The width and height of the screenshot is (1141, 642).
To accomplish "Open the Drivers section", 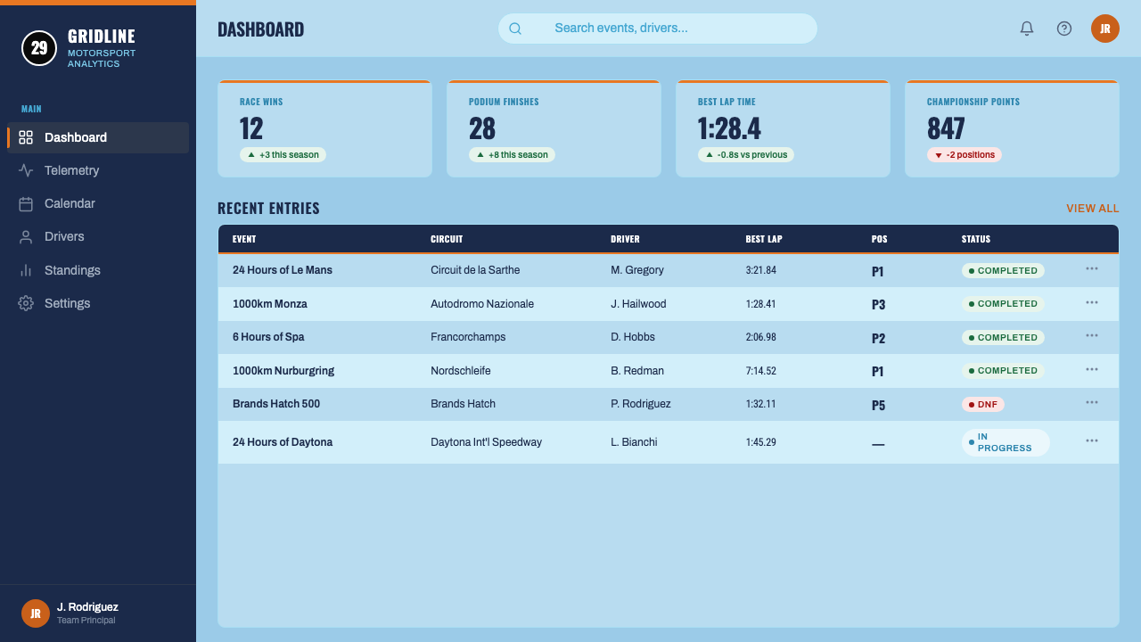I will 98,236.
